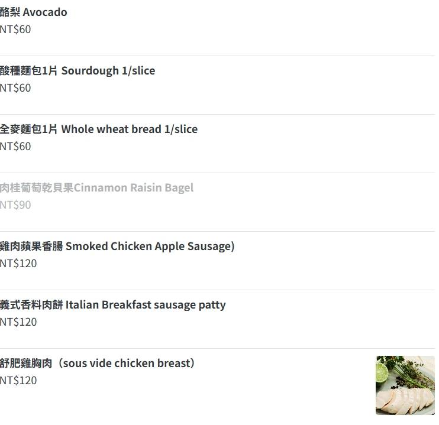
Task: Click the 義式香料肉餅 Chinese label
Action: point(31,305)
